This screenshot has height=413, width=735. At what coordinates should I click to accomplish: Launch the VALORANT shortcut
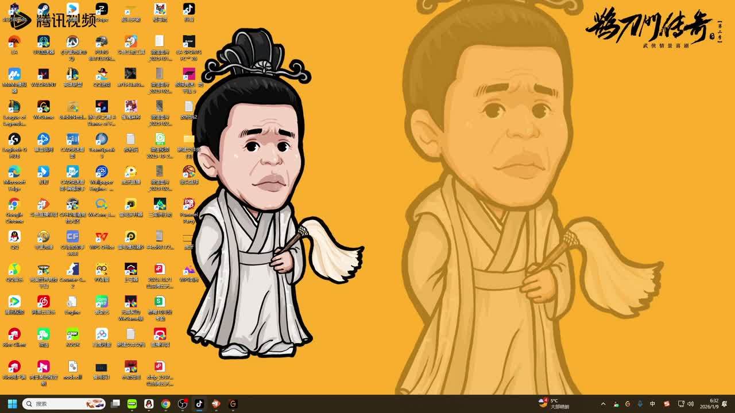[x=43, y=75]
